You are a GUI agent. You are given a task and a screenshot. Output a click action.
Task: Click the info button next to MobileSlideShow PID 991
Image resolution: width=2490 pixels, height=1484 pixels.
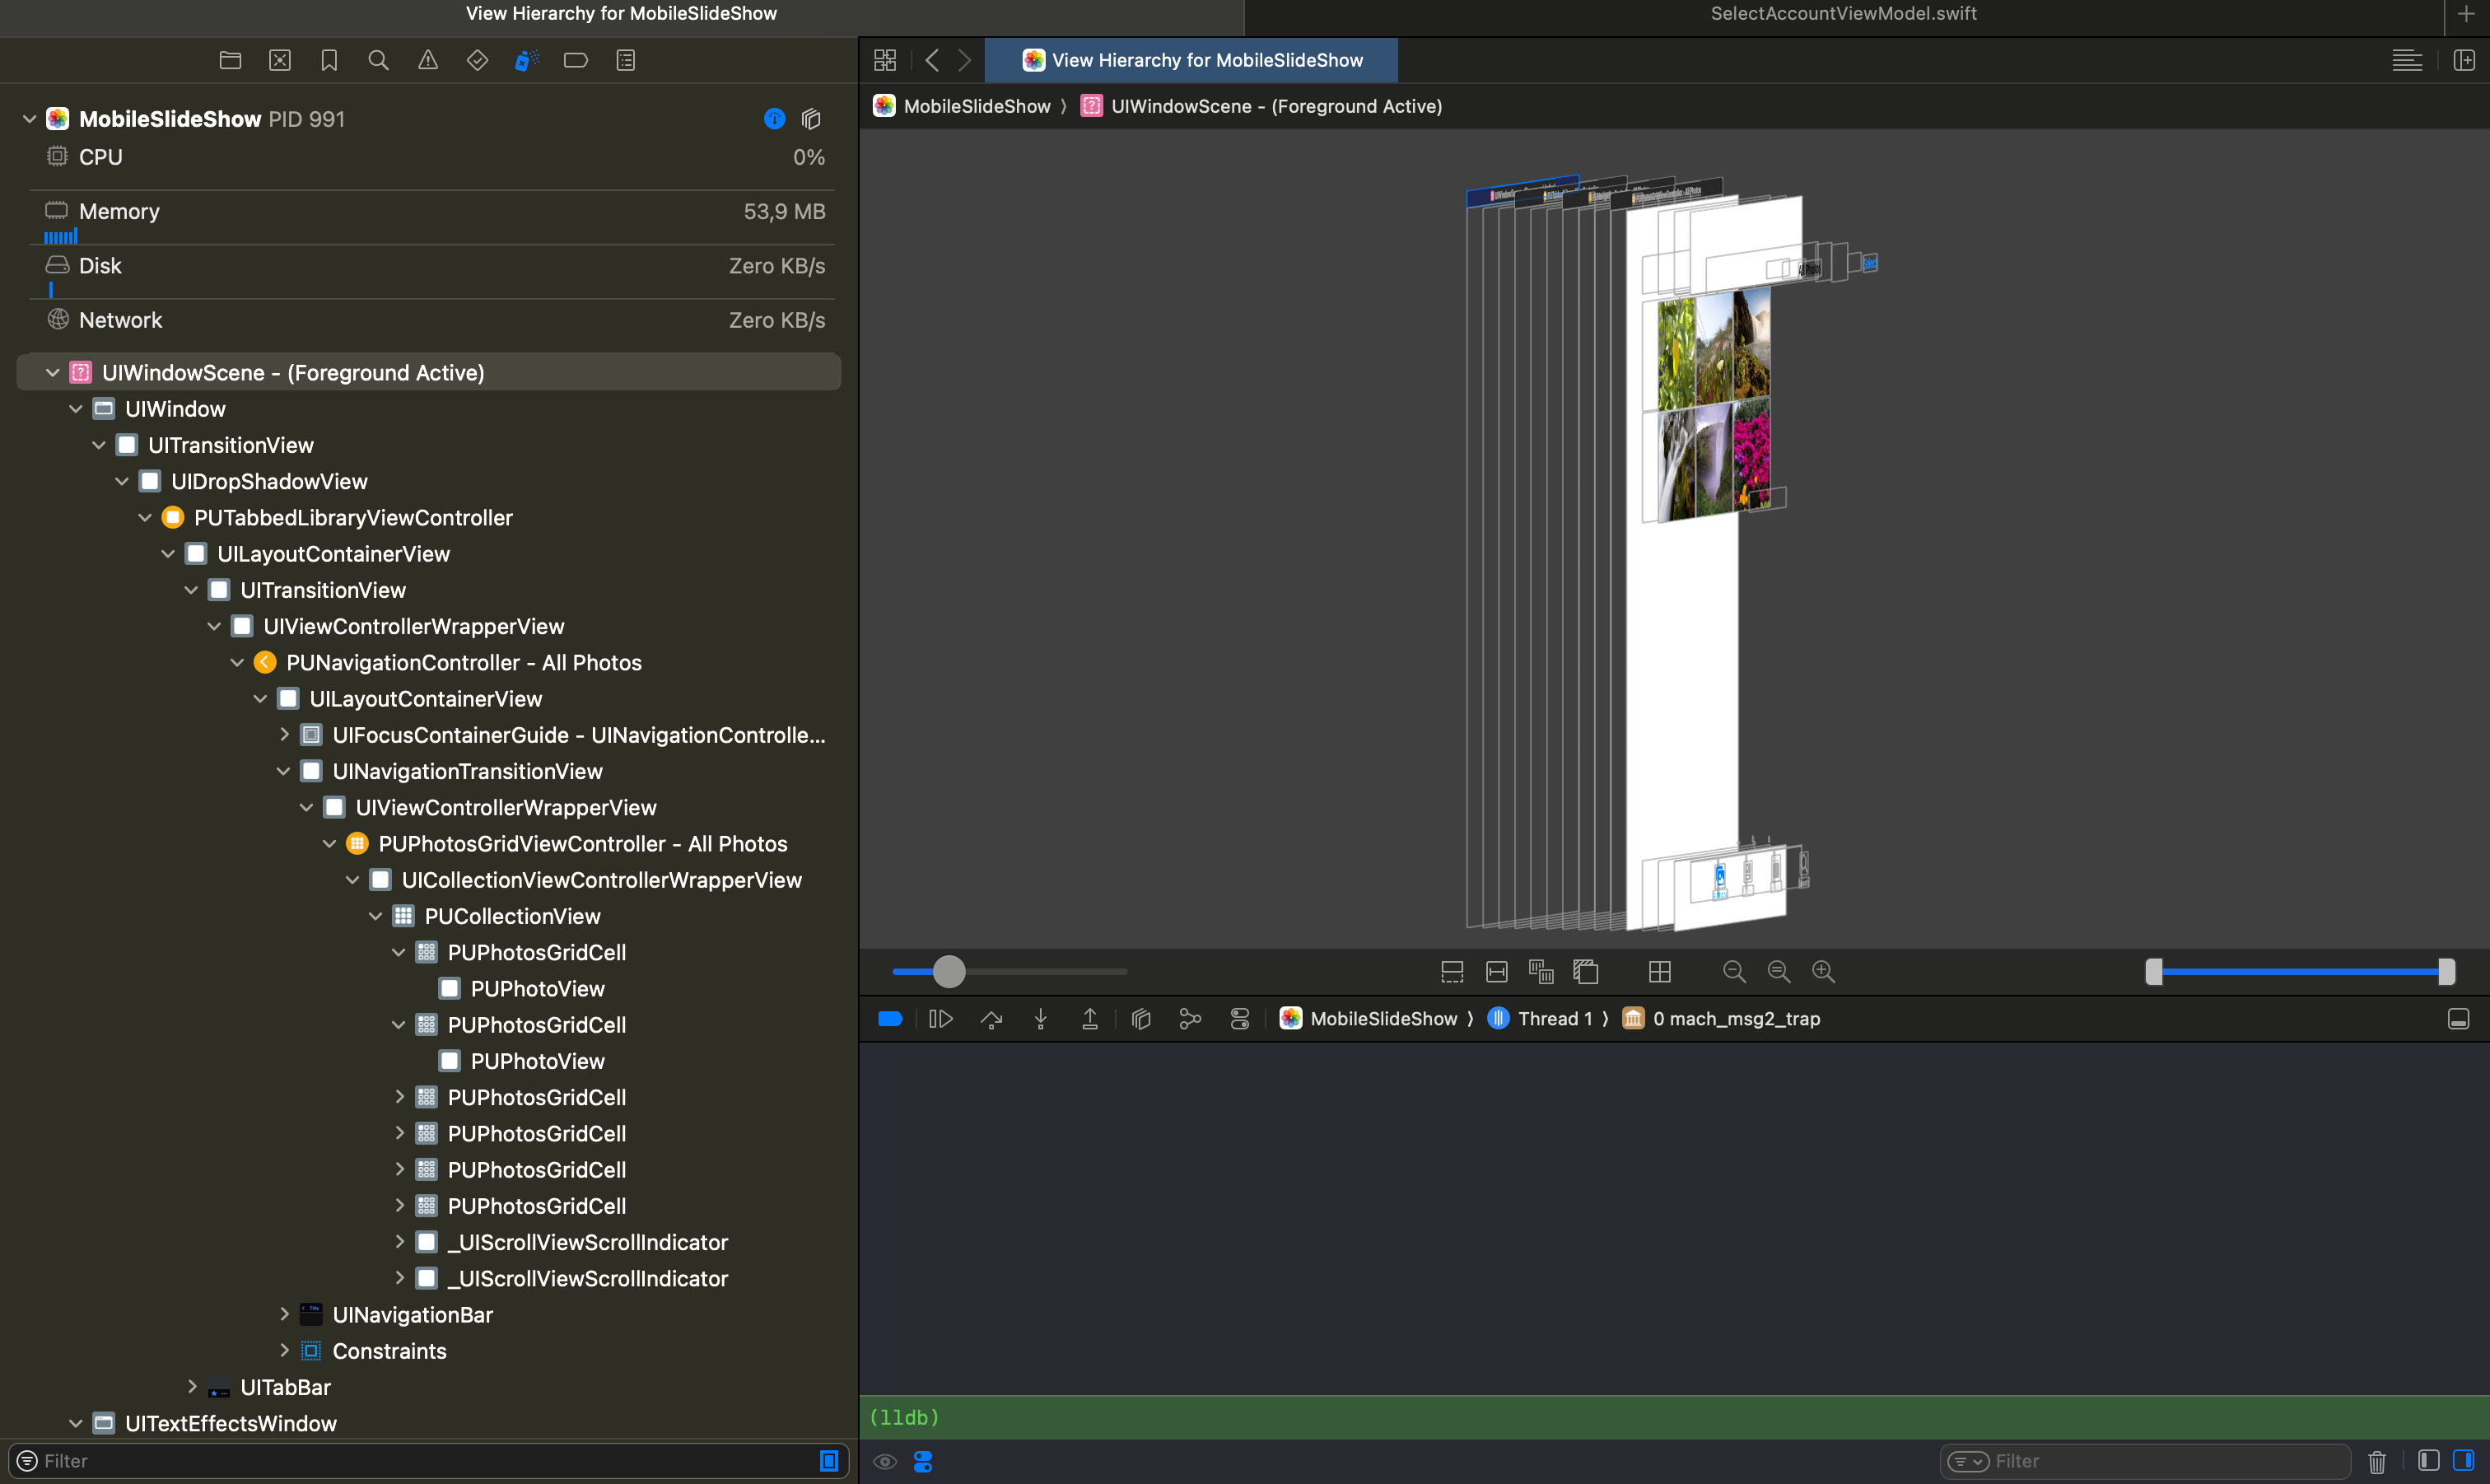point(775,118)
